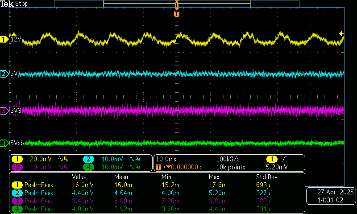Click channel 3 scale 10.0mV
Screen dimensions: 357x214
[41, 167]
